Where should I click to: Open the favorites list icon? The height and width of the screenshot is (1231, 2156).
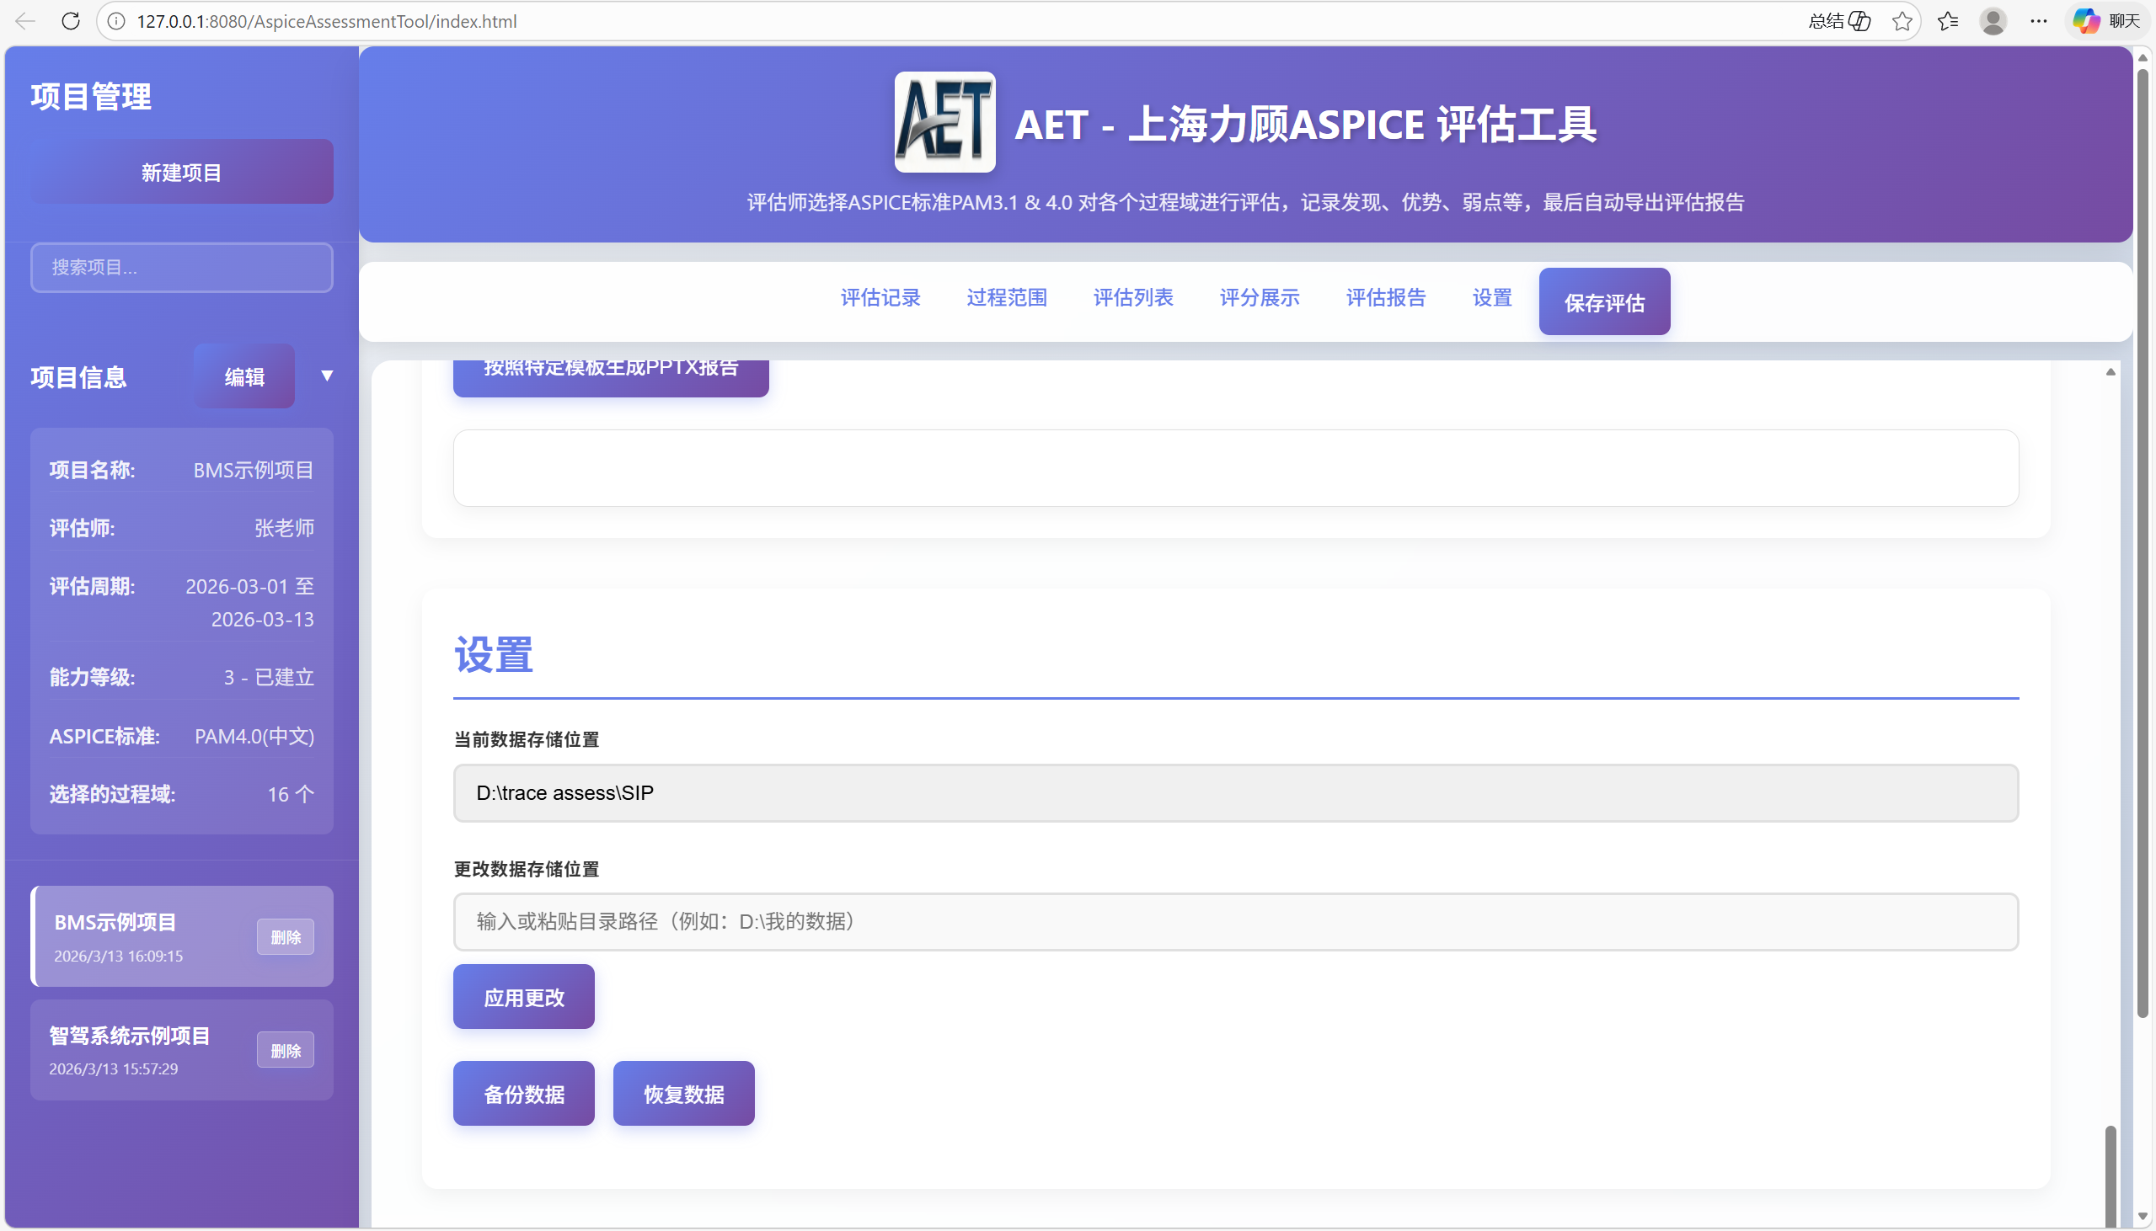click(1948, 21)
